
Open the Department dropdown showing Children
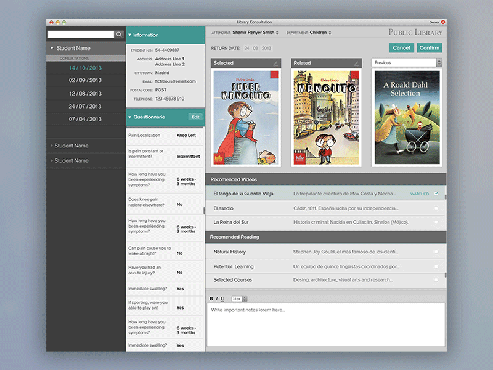(320, 33)
